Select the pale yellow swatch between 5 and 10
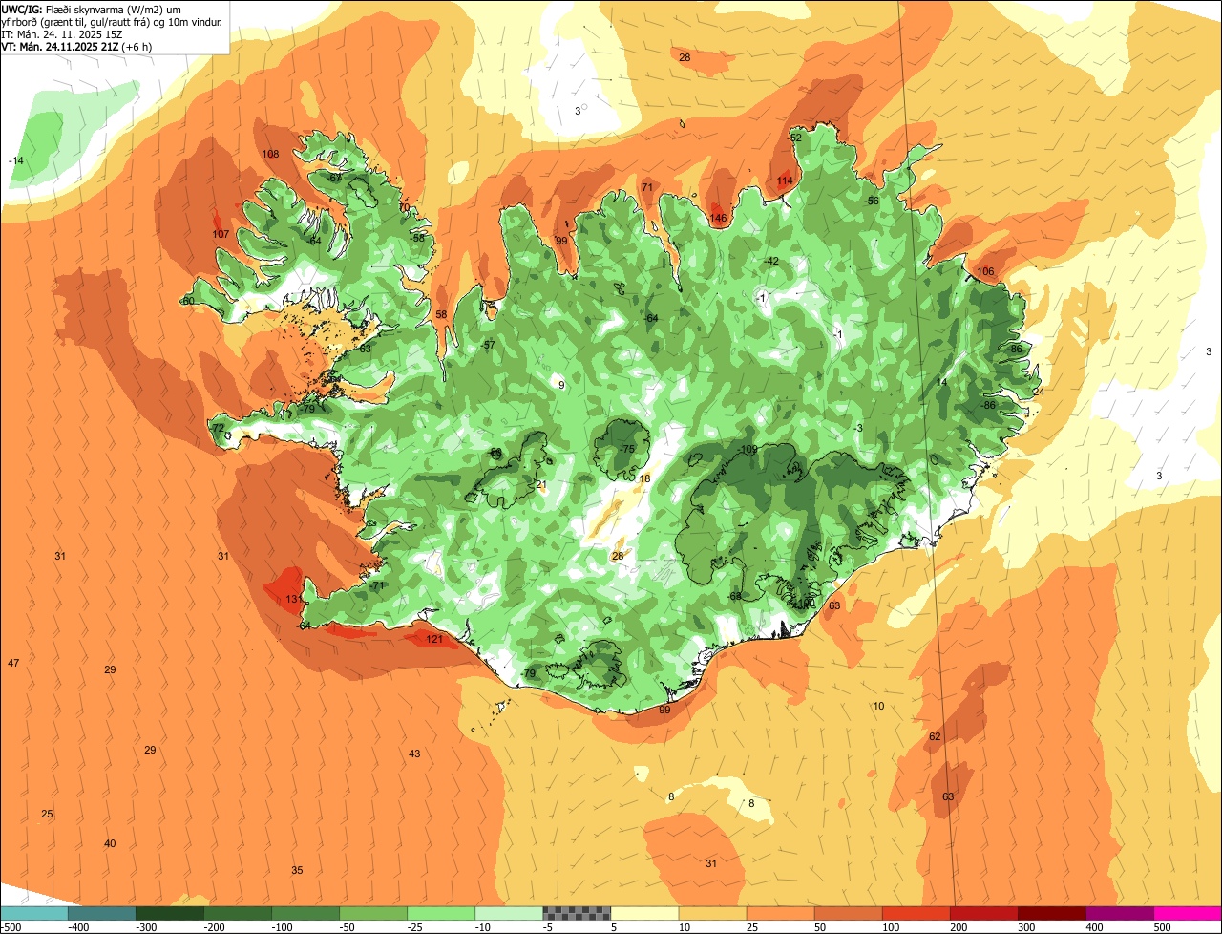This screenshot has width=1222, height=934. pos(644,913)
